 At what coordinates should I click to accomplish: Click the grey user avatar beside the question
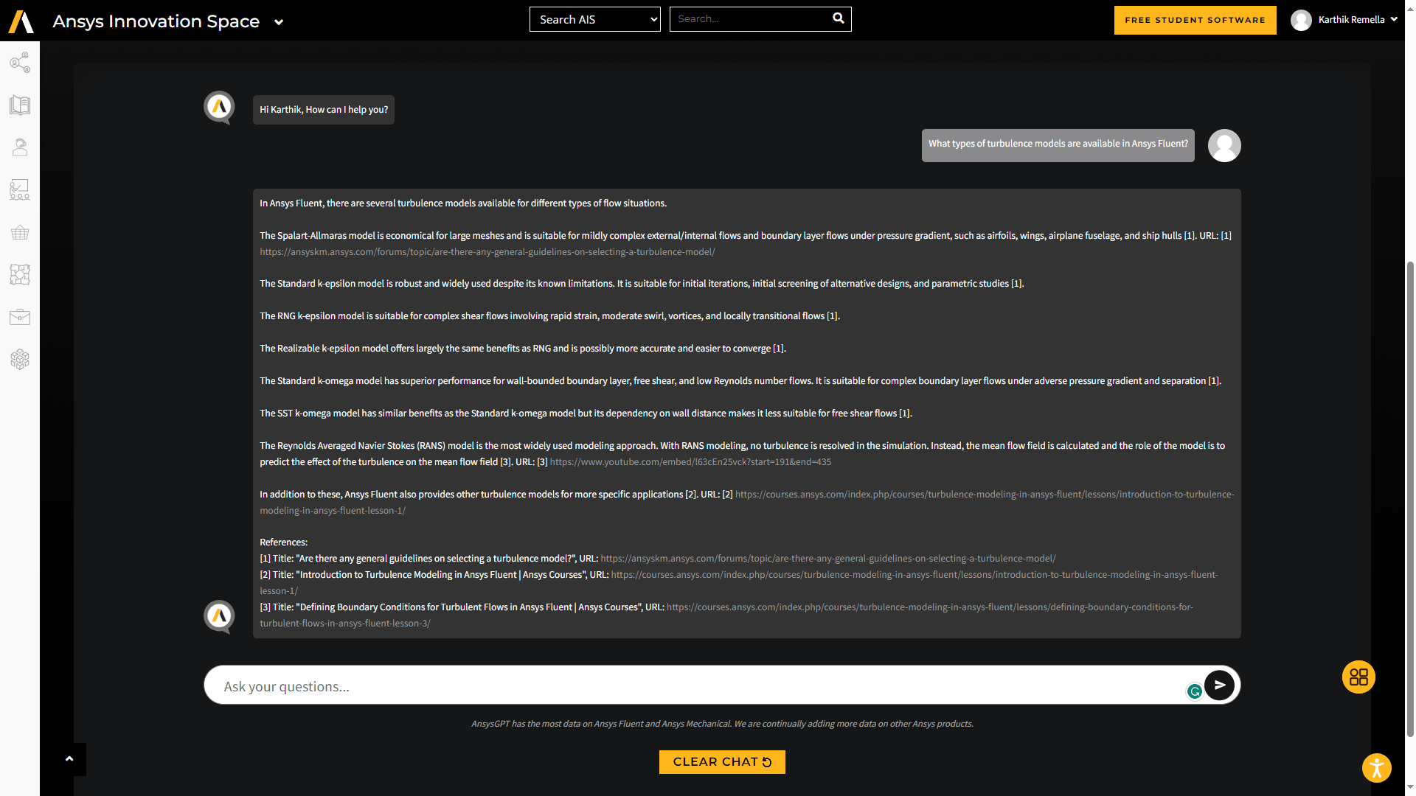[x=1224, y=145]
